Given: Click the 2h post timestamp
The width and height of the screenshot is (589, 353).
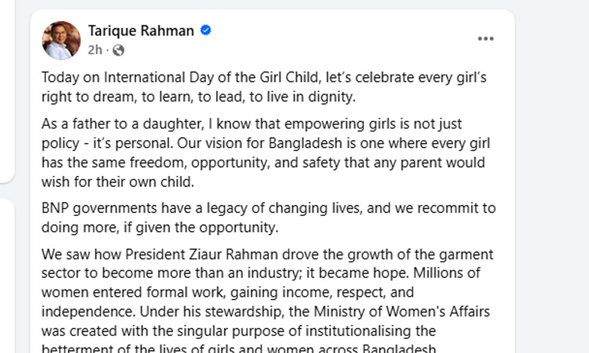Looking at the screenshot, I should [x=94, y=50].
